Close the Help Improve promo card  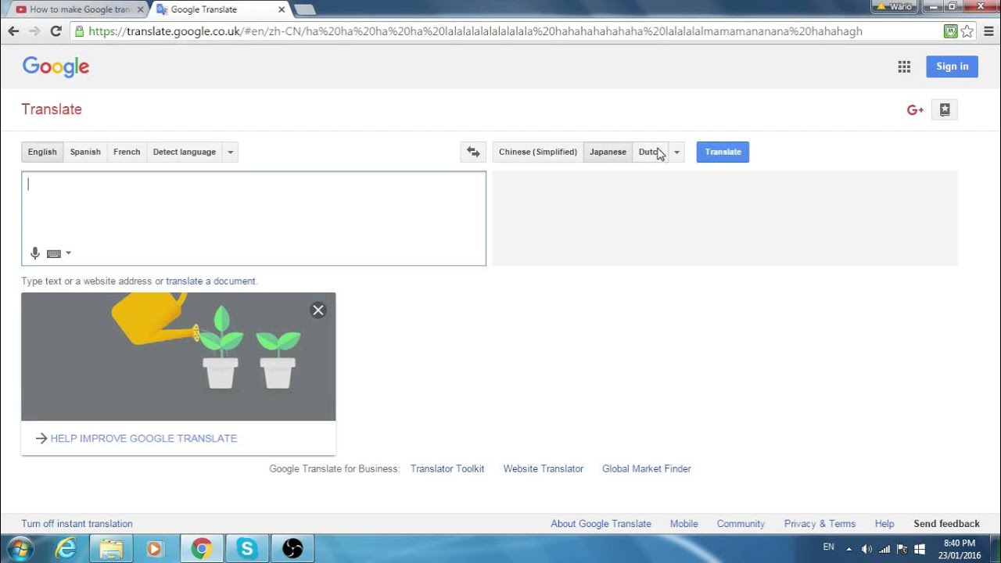pyautogui.click(x=318, y=310)
